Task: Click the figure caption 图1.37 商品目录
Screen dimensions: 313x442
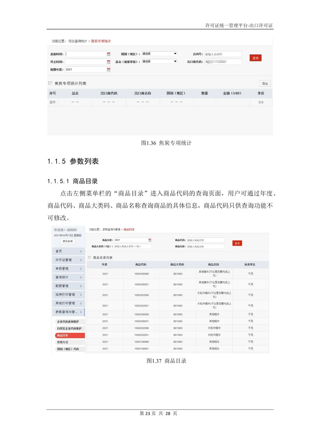Action: click(166, 361)
